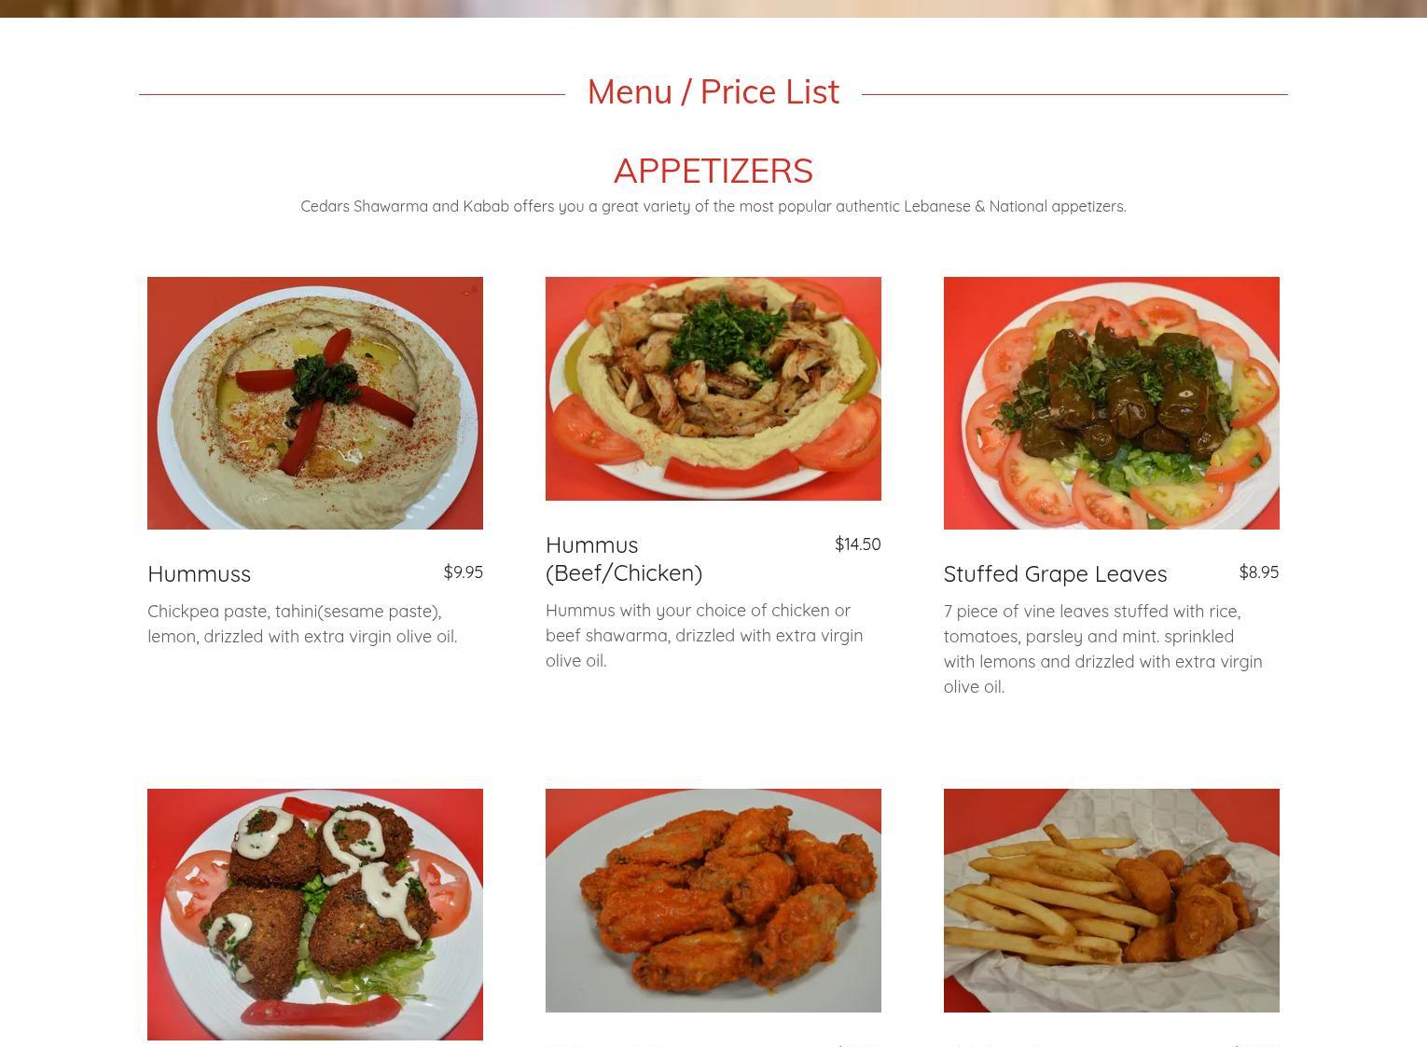1427x1047 pixels.
Task: Click the $8.95 grape leaves price
Action: pyautogui.click(x=1258, y=572)
